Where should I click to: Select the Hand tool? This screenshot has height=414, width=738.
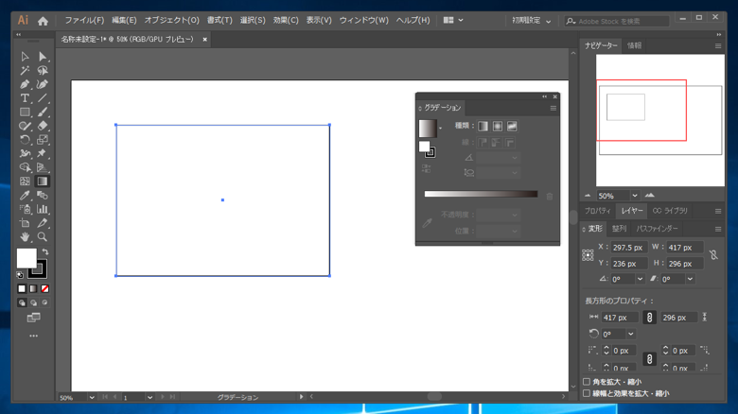click(x=25, y=236)
